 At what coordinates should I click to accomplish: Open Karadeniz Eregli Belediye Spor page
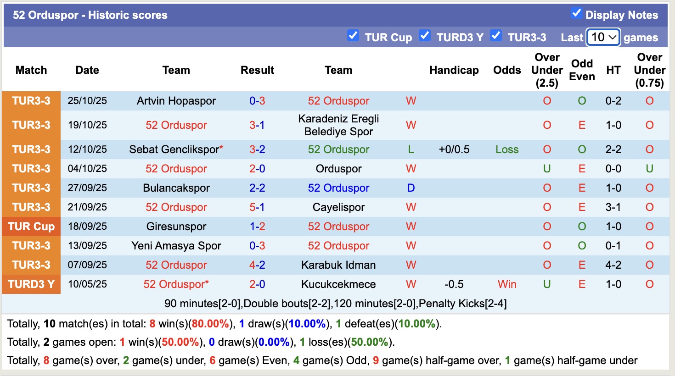338,125
